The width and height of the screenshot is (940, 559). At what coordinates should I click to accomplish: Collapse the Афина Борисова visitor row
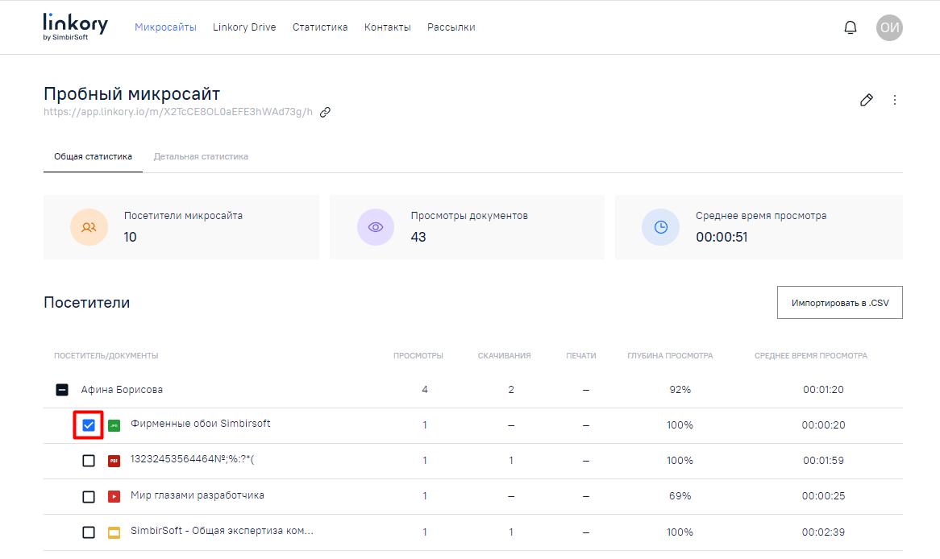pyautogui.click(x=62, y=390)
